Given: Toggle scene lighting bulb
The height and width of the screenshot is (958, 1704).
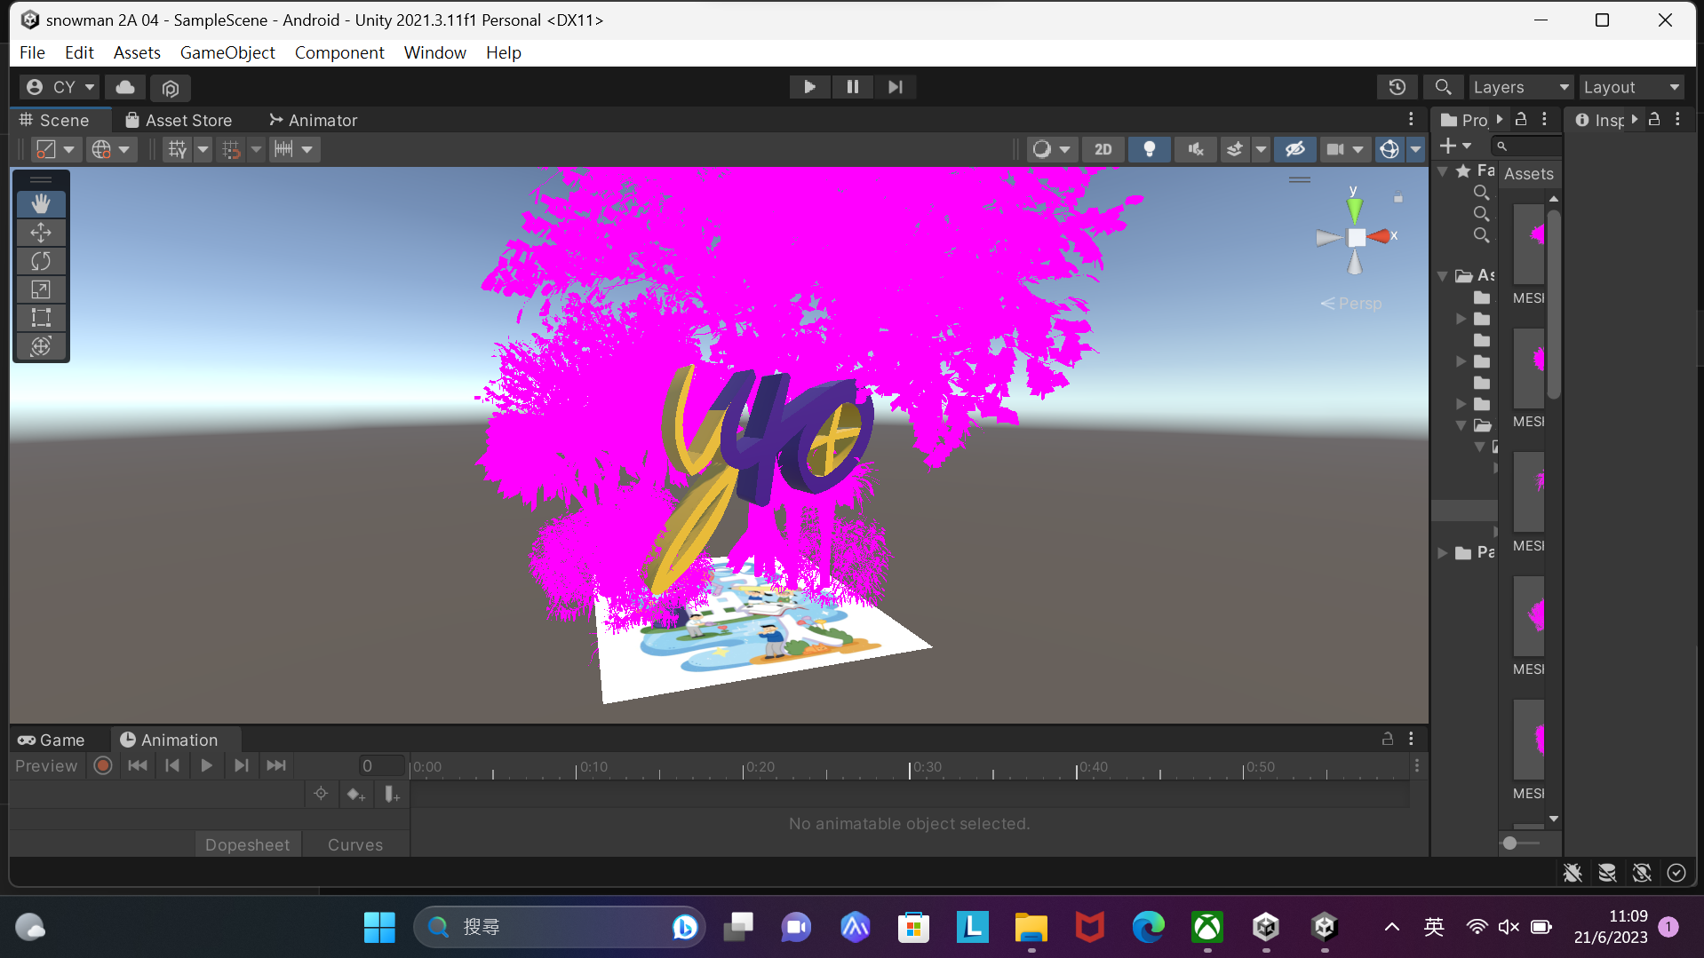Looking at the screenshot, I should tap(1150, 149).
